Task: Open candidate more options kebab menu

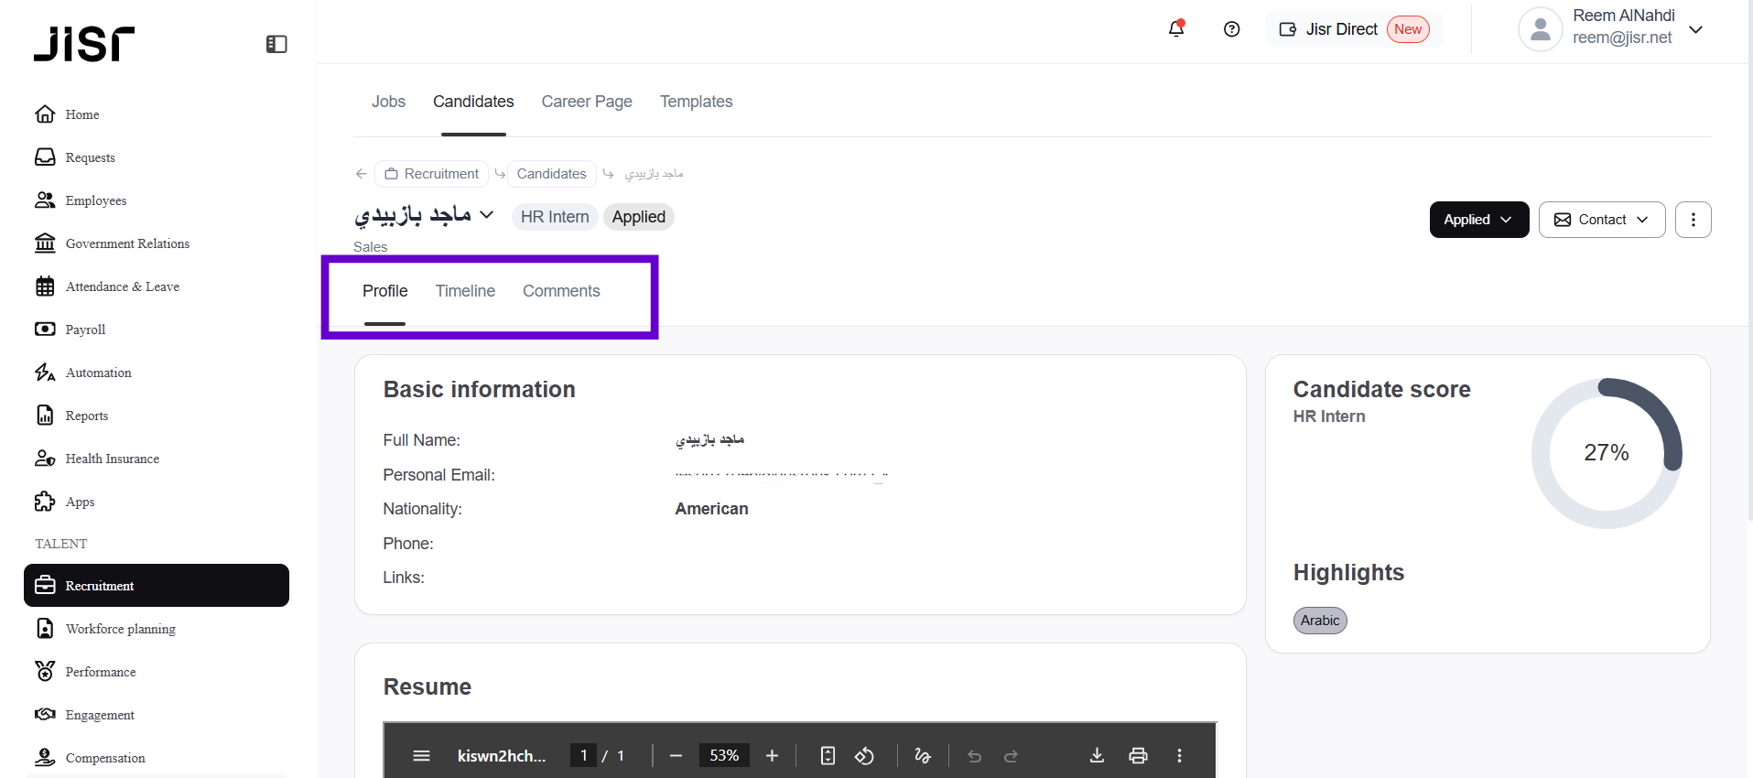Action: [x=1693, y=220]
